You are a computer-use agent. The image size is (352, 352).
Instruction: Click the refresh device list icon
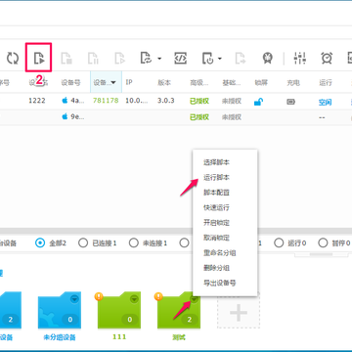(x=13, y=59)
